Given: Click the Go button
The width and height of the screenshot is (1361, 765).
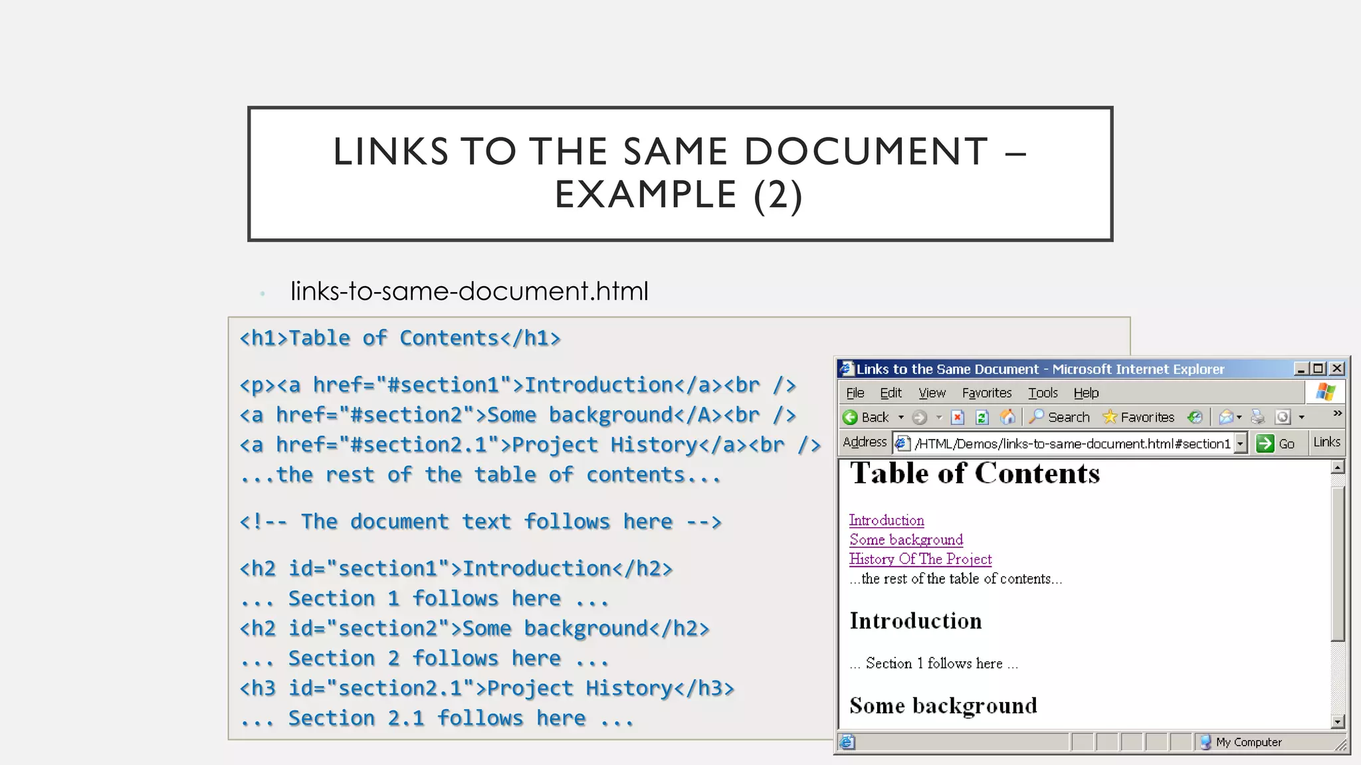Looking at the screenshot, I should tap(1275, 444).
